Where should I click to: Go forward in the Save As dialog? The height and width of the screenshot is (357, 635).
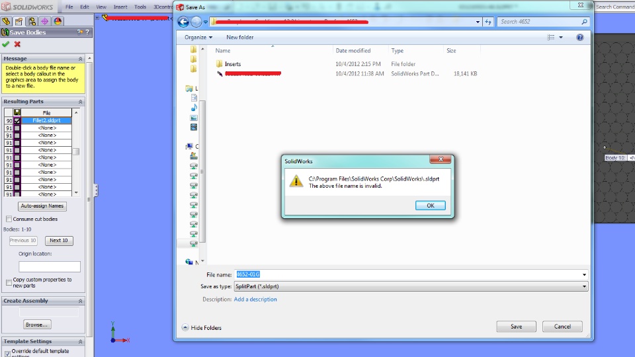[196, 22]
